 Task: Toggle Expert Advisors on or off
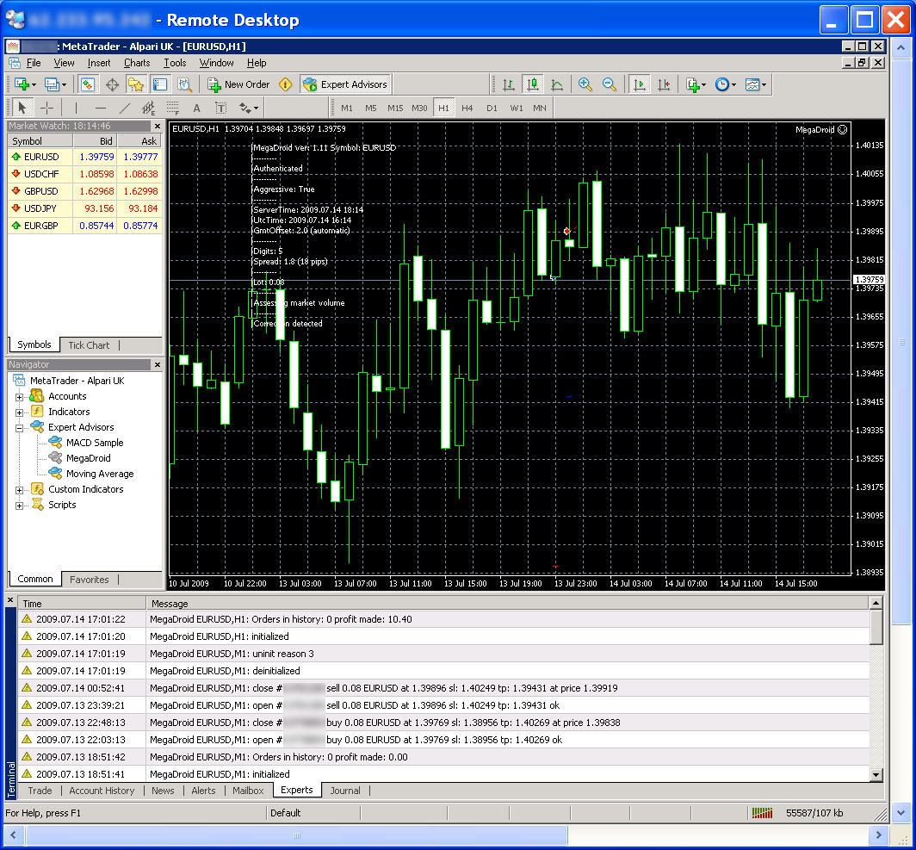tap(345, 84)
